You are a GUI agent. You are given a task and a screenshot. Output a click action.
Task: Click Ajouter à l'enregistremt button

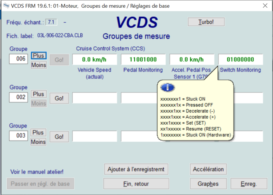click(x=136, y=169)
